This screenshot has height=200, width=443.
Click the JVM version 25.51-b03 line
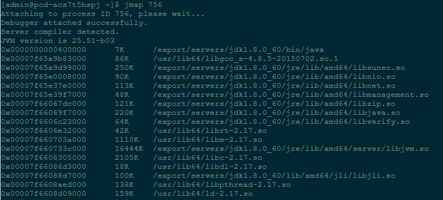click(58, 41)
